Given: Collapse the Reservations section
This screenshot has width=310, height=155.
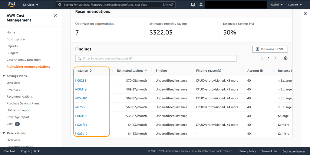Looking at the screenshot, I should [x=4, y=133].
